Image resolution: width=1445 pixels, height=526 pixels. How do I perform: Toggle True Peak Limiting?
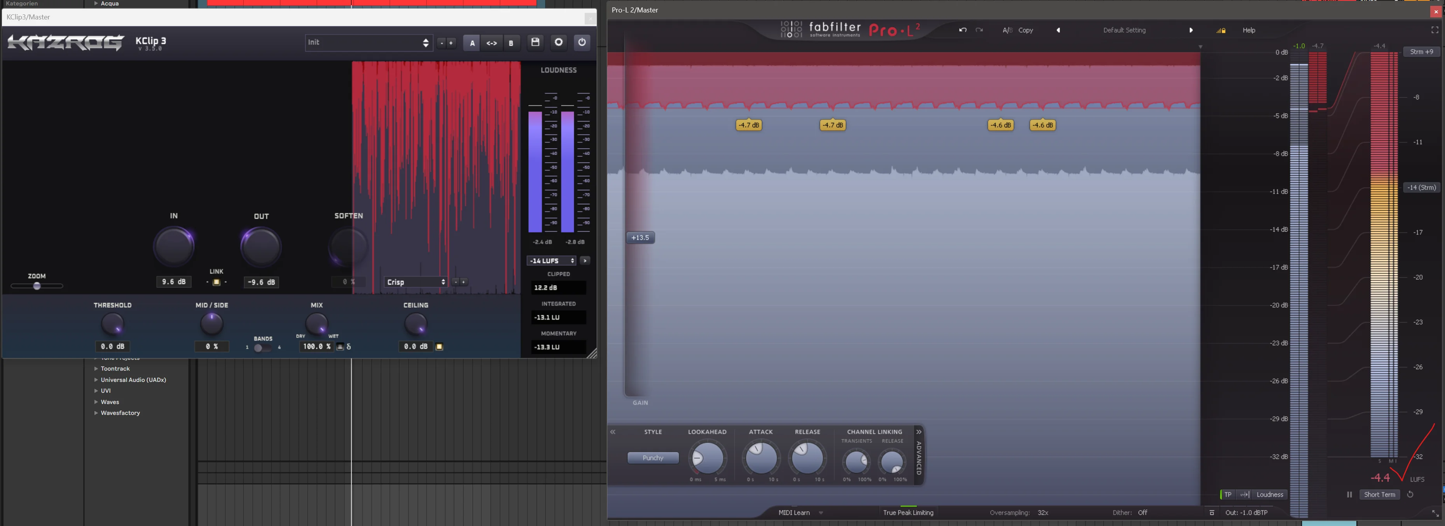click(x=908, y=512)
